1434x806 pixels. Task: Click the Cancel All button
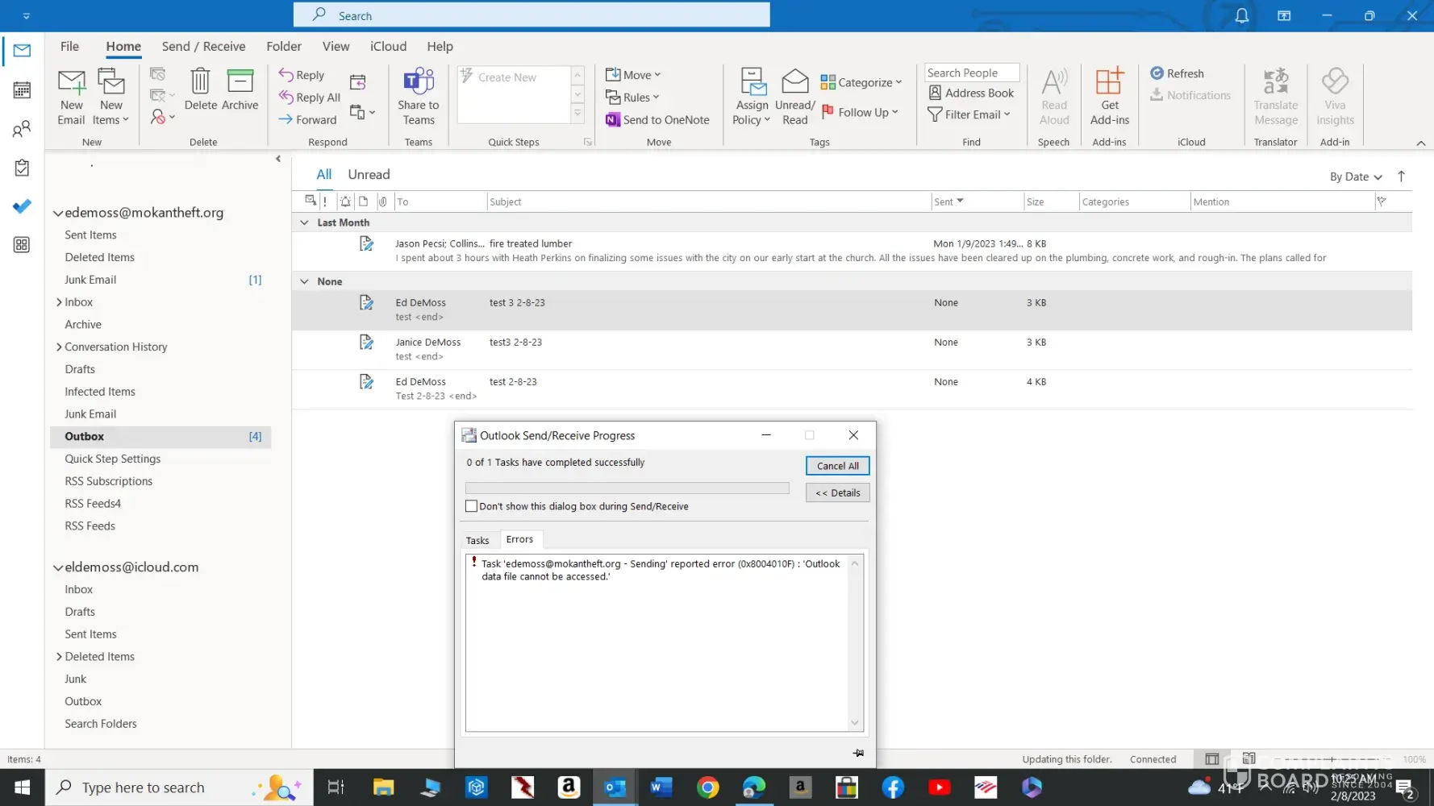tap(837, 466)
